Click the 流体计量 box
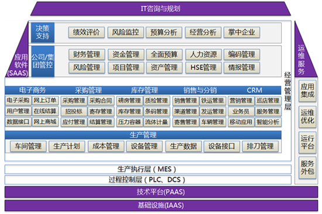 click(x=157, y=122)
